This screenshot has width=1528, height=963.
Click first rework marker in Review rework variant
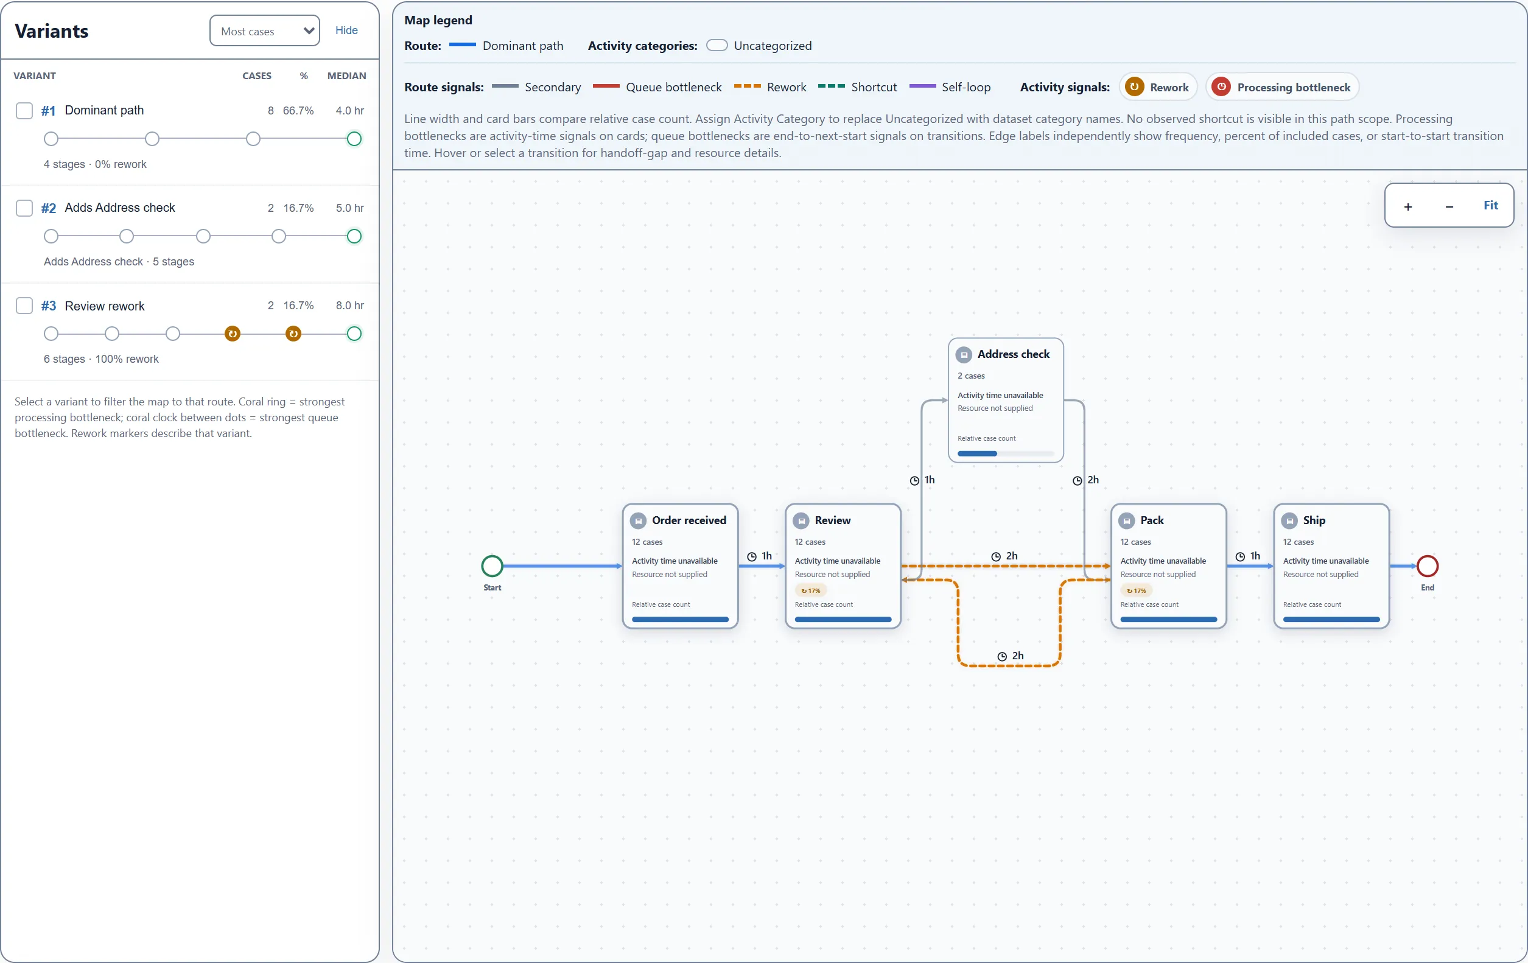tap(233, 334)
